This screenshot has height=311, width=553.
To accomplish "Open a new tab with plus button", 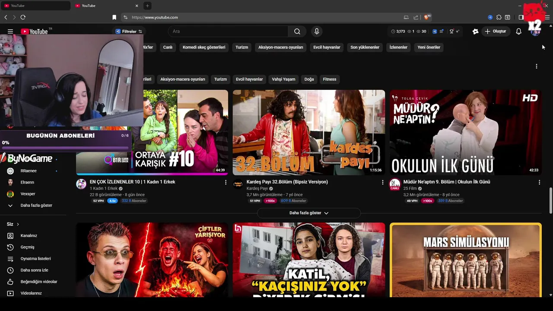I will (x=147, y=6).
